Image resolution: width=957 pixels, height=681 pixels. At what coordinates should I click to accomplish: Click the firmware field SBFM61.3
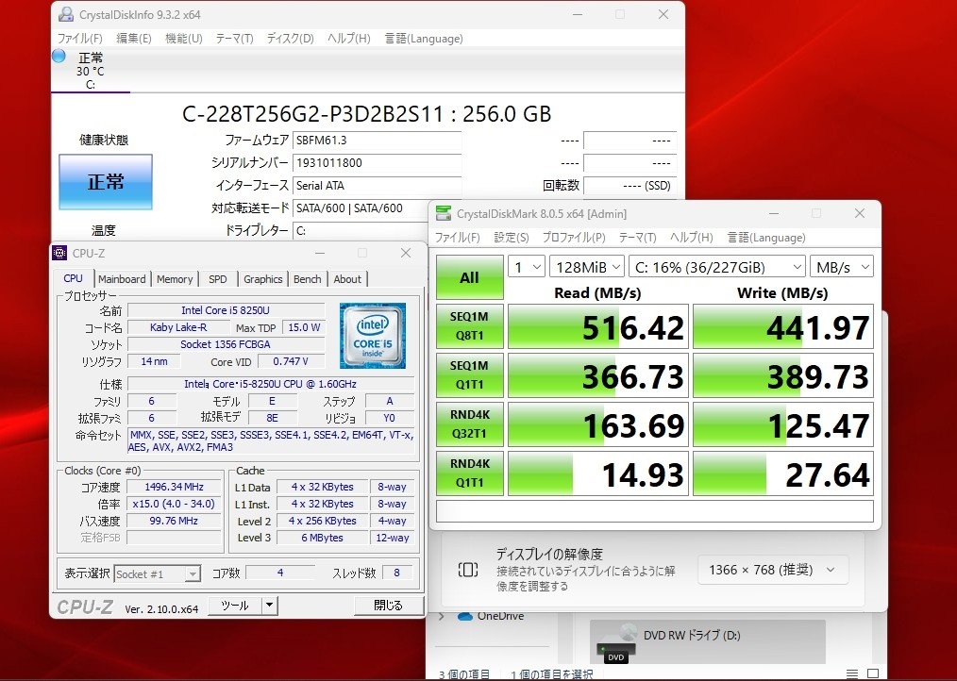tap(377, 141)
